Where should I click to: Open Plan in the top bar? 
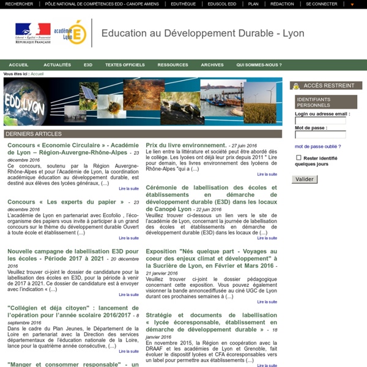(x=253, y=4)
